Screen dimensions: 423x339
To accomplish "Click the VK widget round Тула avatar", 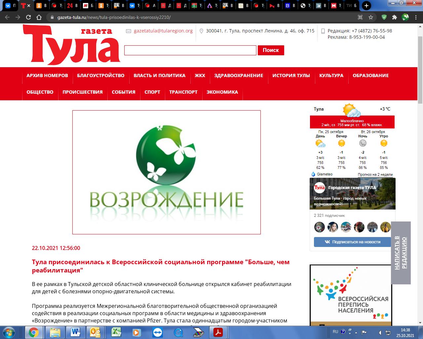I will pyautogui.click(x=319, y=188).
